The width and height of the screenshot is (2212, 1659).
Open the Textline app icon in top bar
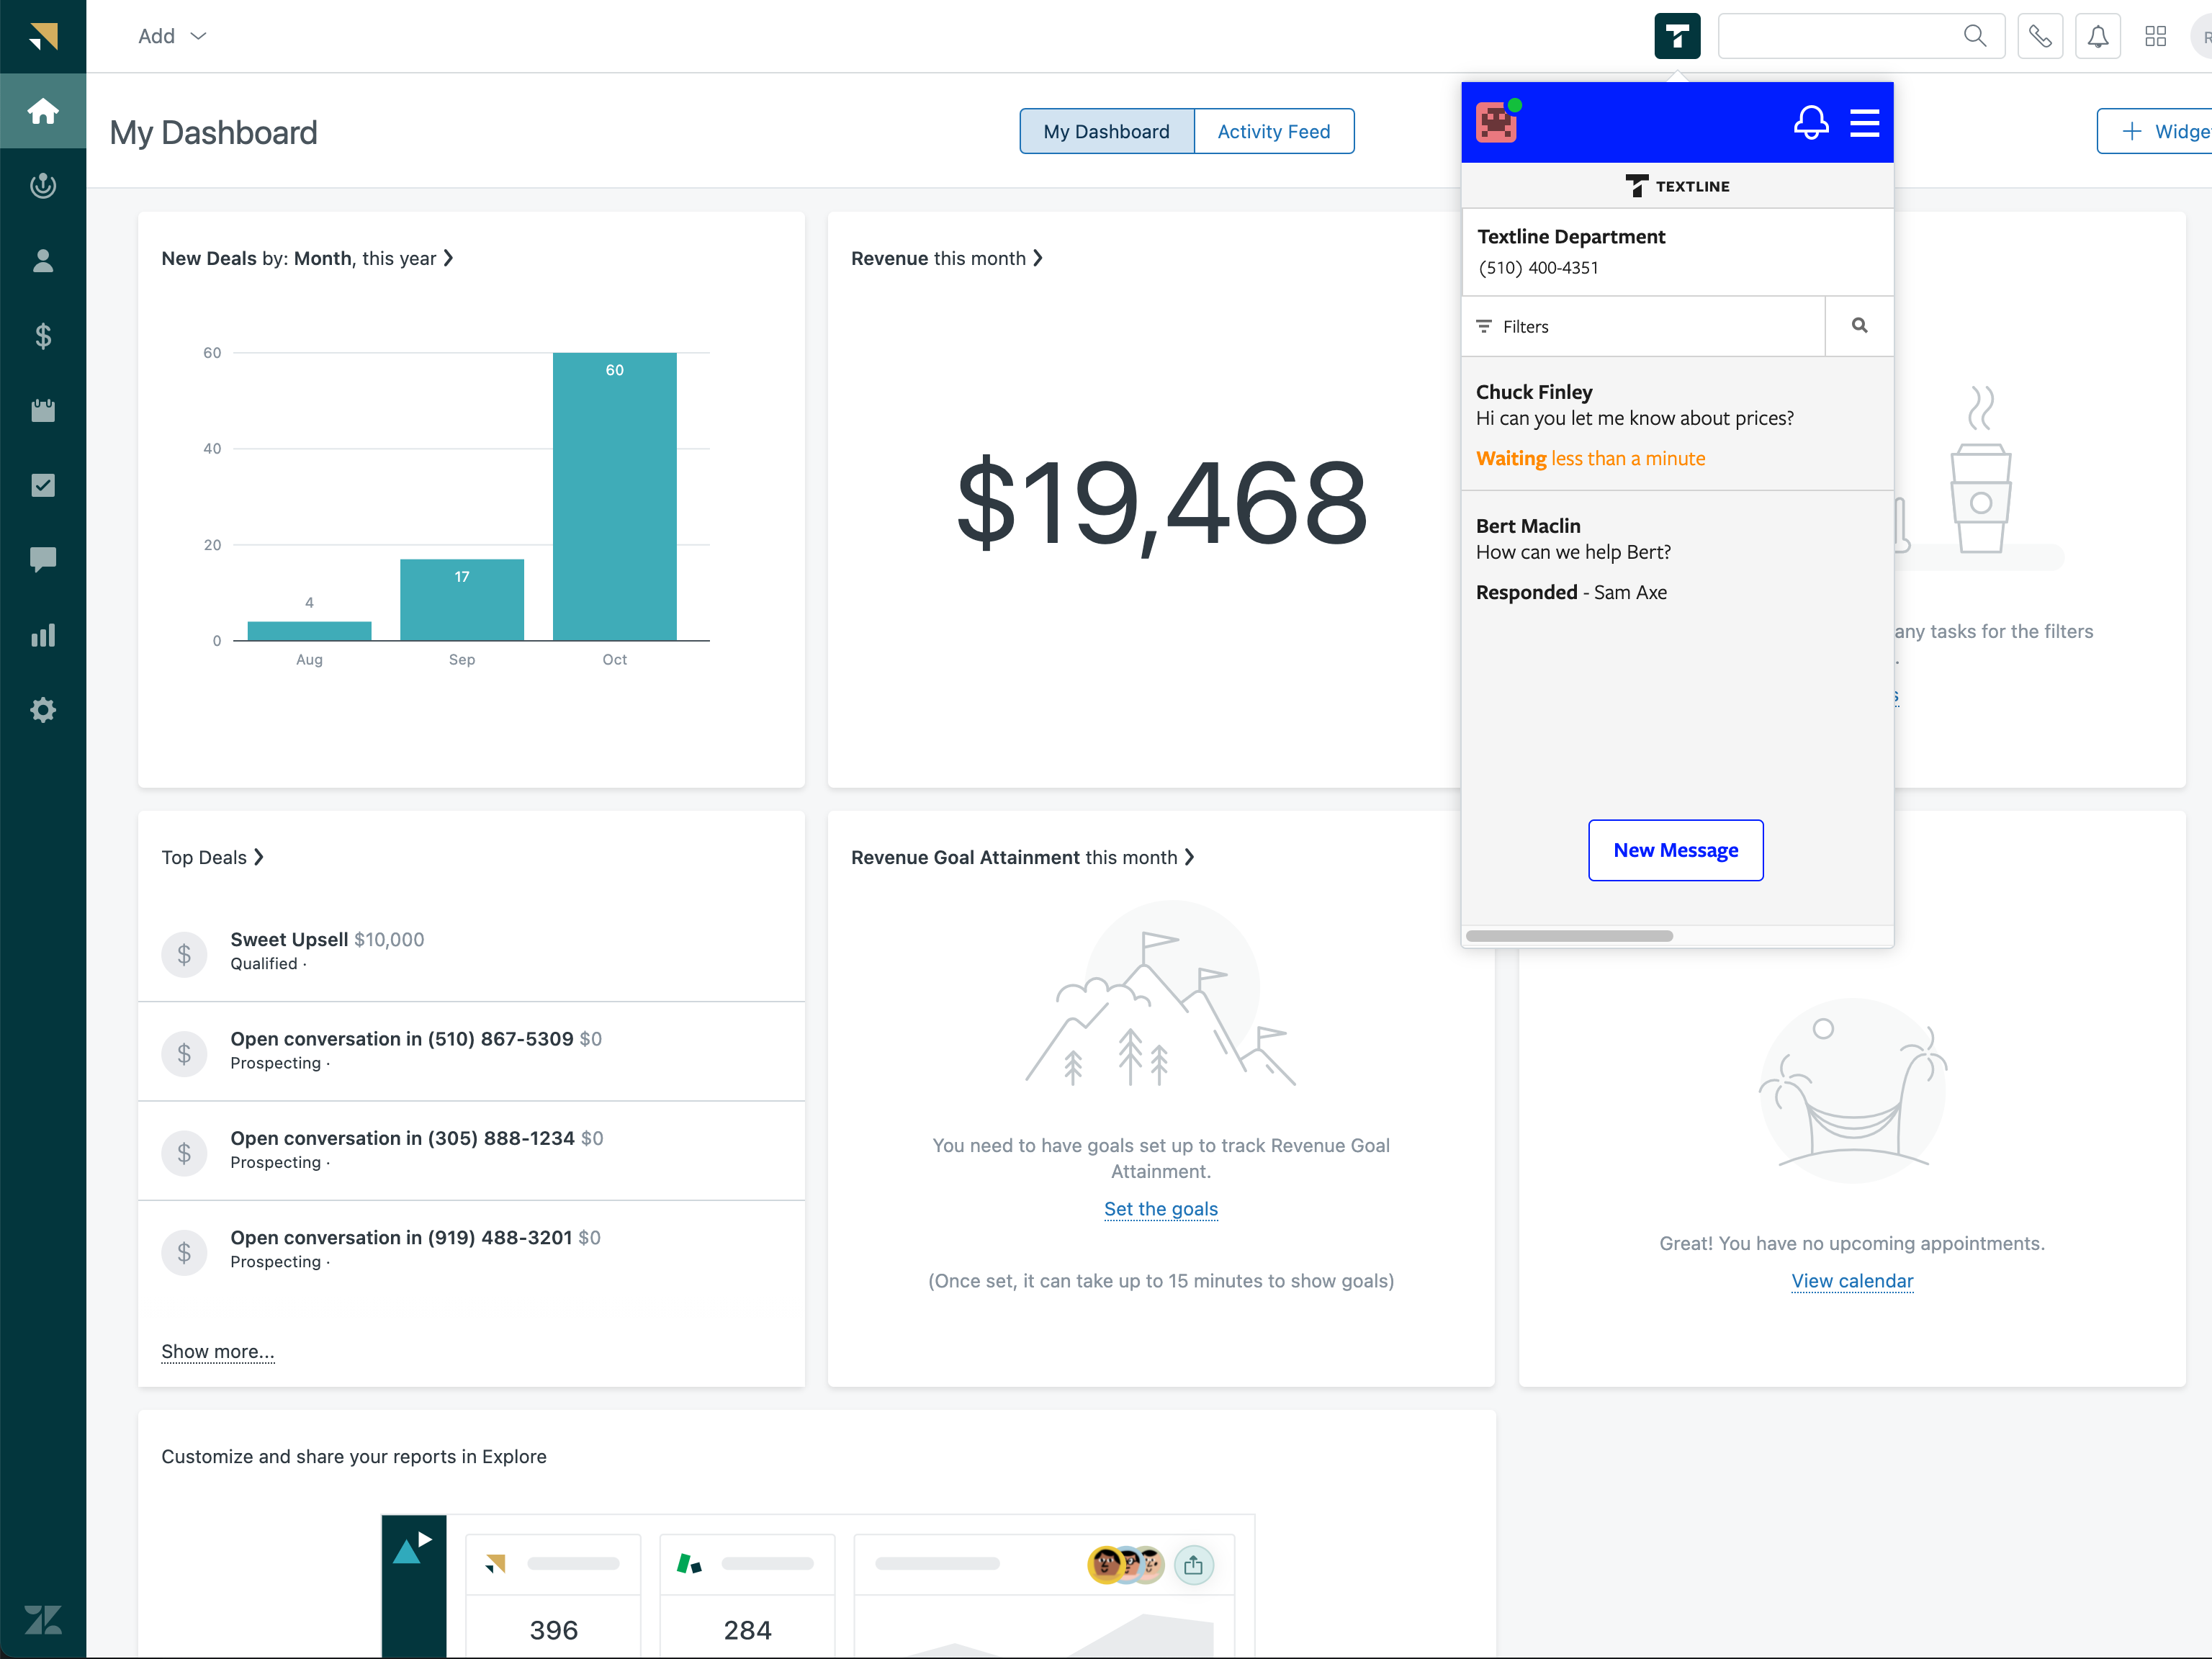point(1677,36)
